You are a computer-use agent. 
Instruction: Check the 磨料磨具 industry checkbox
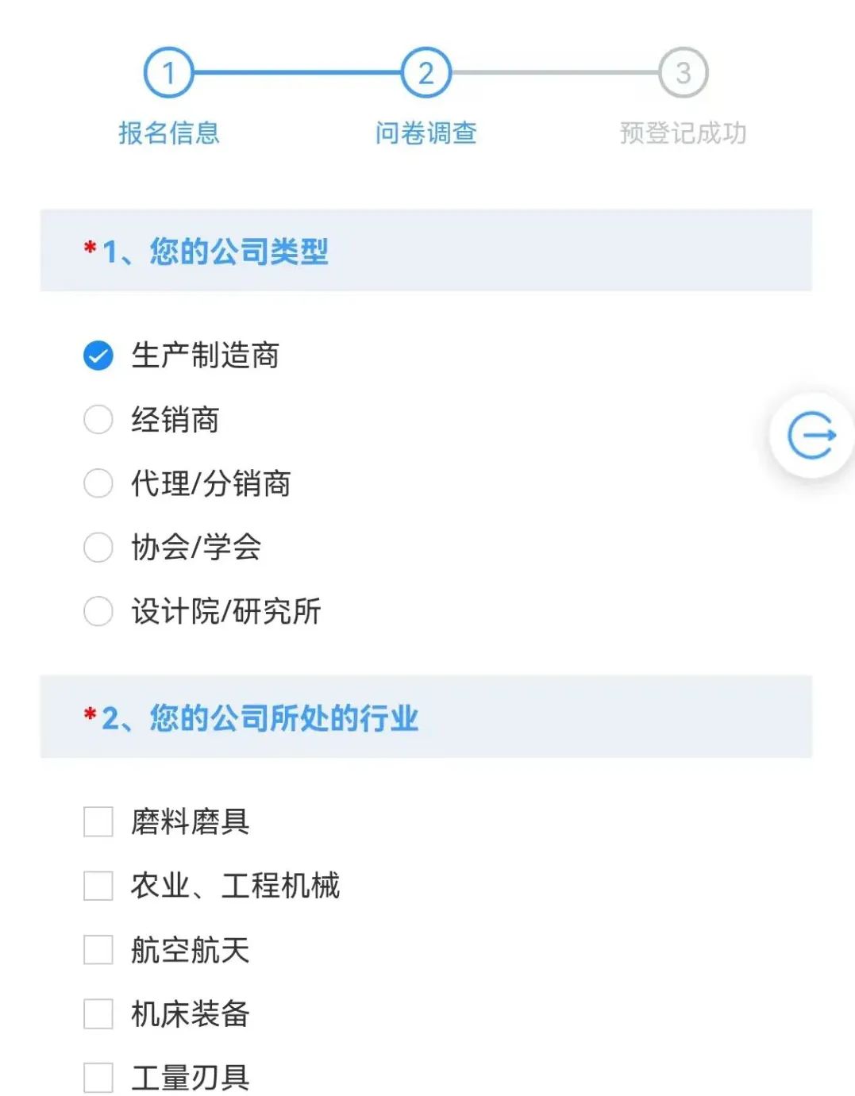pyautogui.click(x=98, y=821)
